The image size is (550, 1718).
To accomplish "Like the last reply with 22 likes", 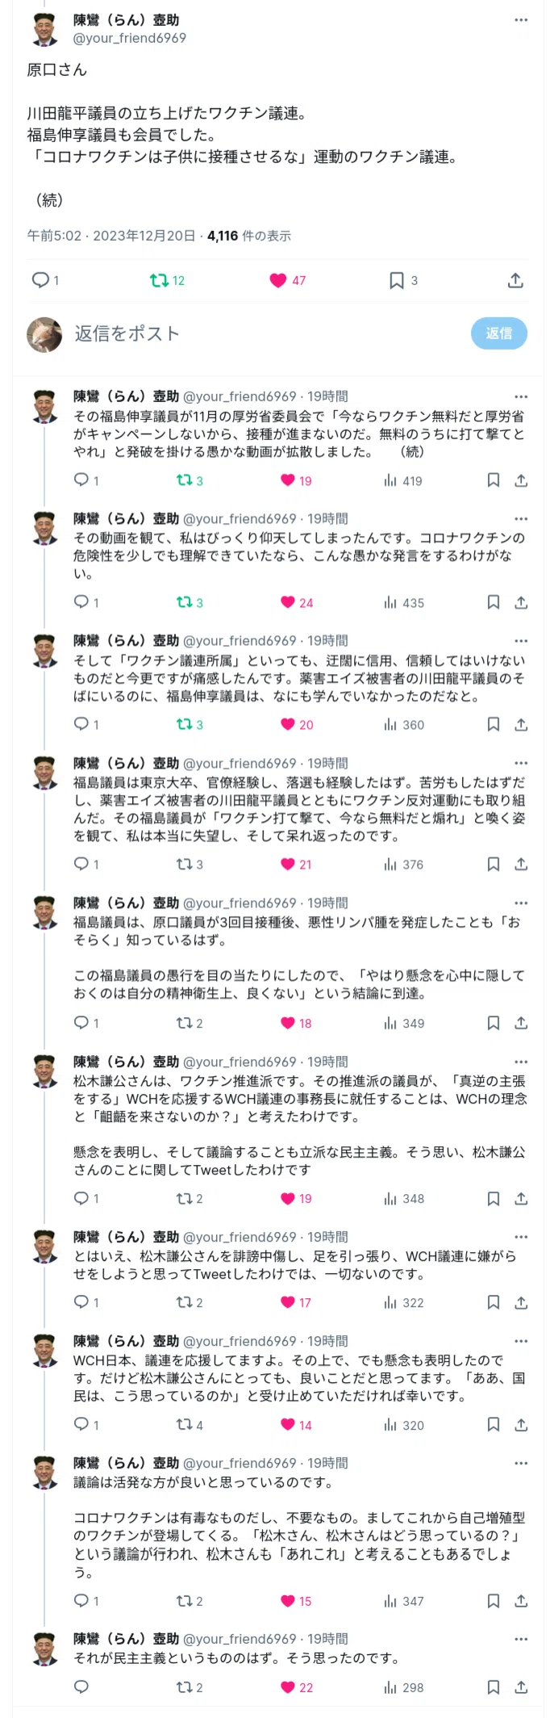I will pos(297,1687).
